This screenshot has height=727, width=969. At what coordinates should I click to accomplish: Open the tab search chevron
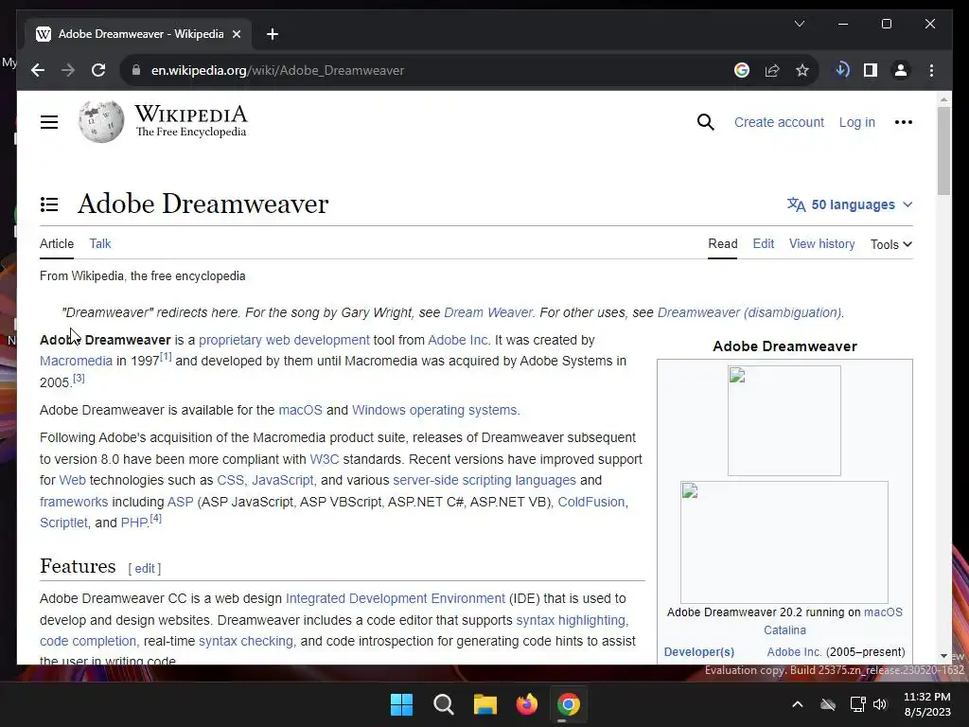[x=800, y=24]
